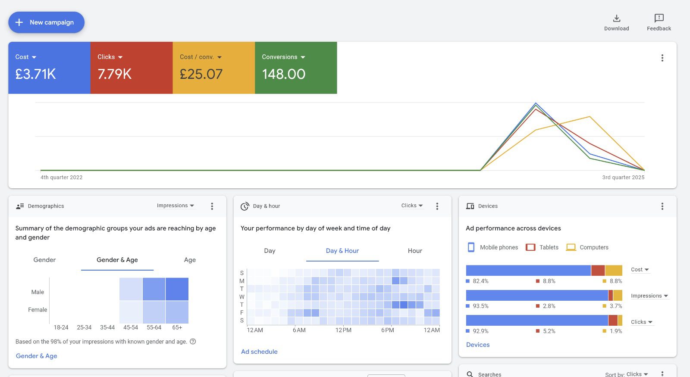Image resolution: width=690 pixels, height=377 pixels.
Task: Open the Feedback icon
Action: 659,19
